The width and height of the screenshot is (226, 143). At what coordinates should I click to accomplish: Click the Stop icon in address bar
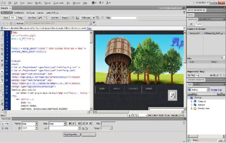11,23
